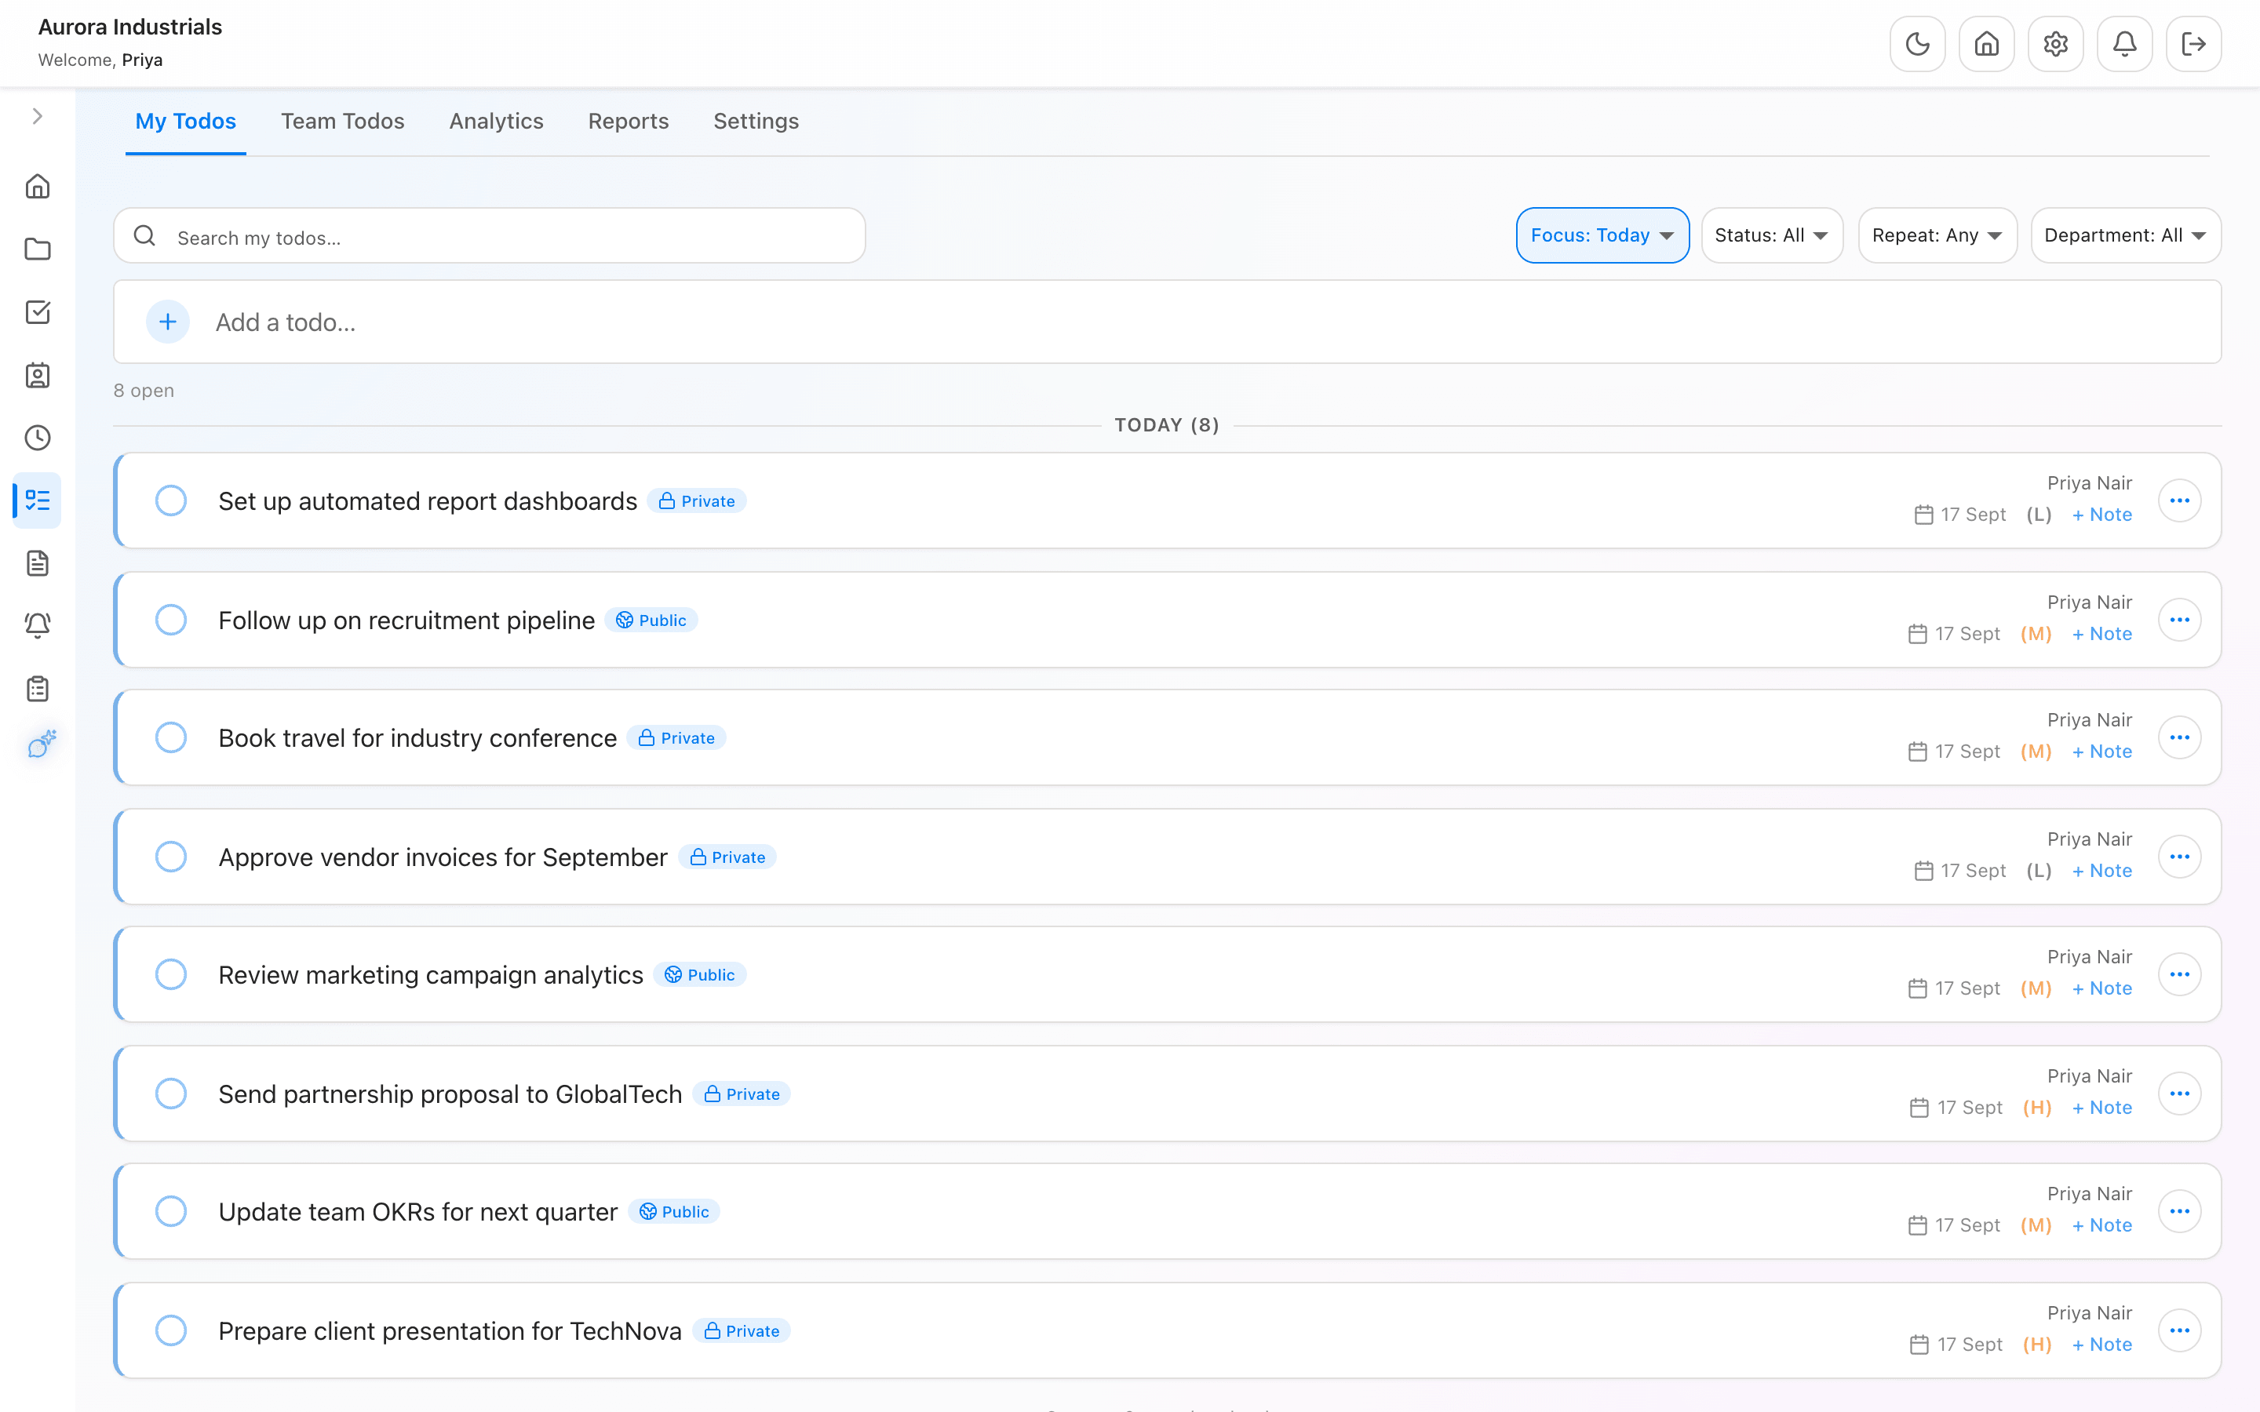
Task: Open the clock history sidebar icon
Action: 38,438
